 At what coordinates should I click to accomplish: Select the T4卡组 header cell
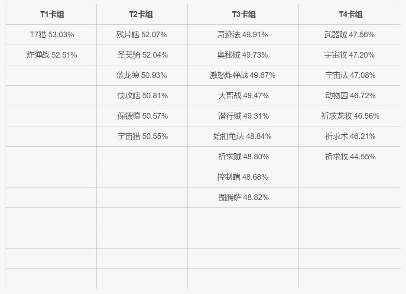[350, 14]
